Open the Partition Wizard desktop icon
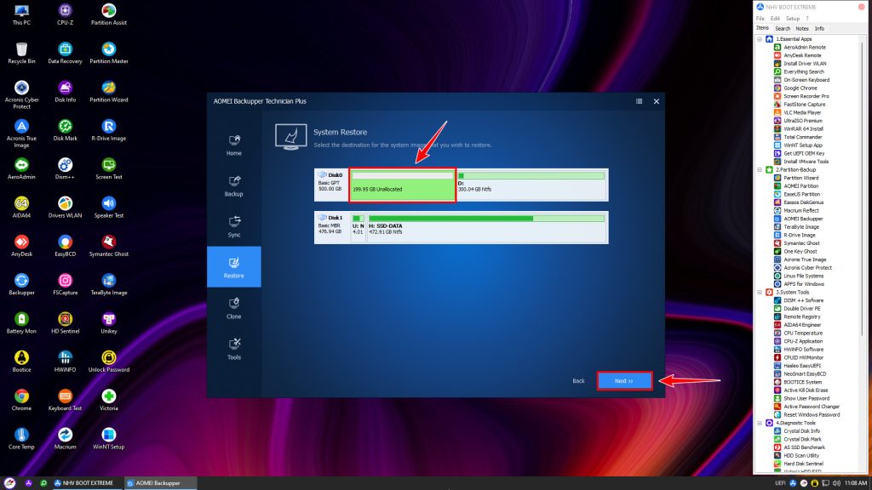 tap(108, 92)
